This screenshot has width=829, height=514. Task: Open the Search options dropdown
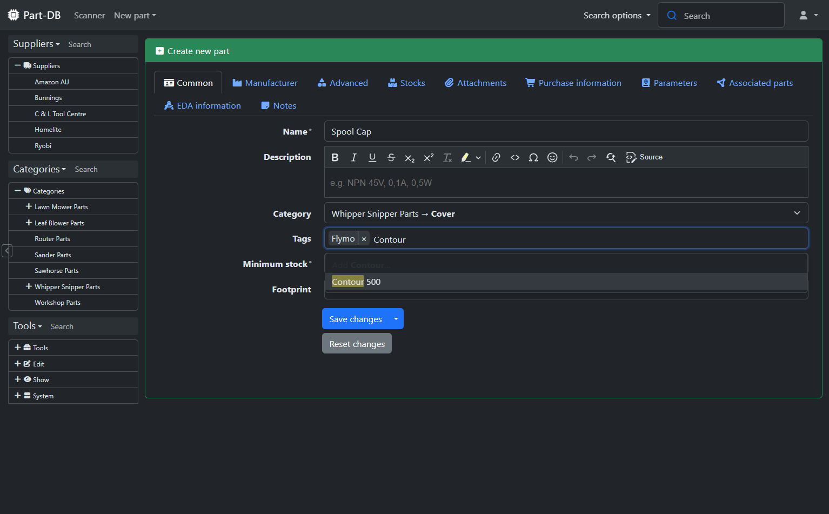click(617, 16)
